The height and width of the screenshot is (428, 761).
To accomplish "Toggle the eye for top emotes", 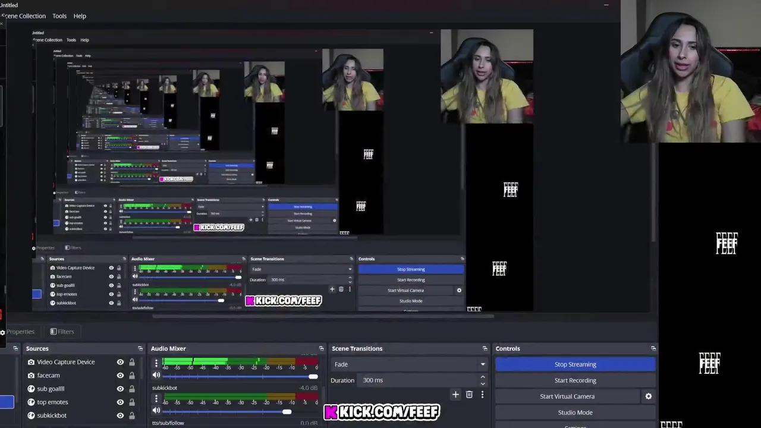I will click(120, 402).
